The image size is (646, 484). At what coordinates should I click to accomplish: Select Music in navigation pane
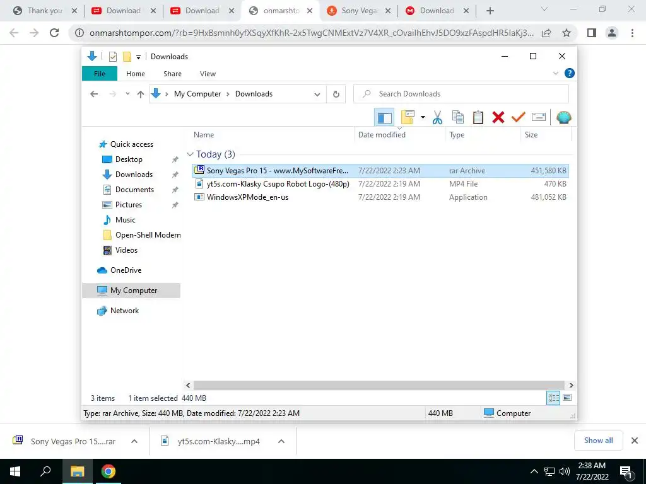[125, 220]
